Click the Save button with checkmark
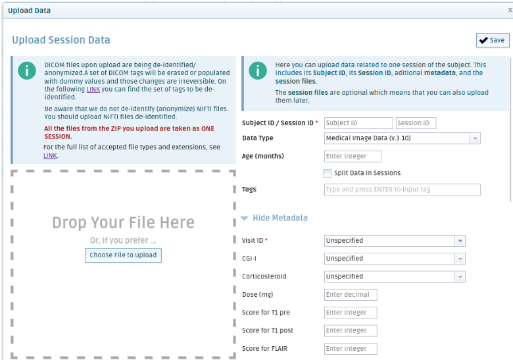513x360 pixels. point(493,40)
